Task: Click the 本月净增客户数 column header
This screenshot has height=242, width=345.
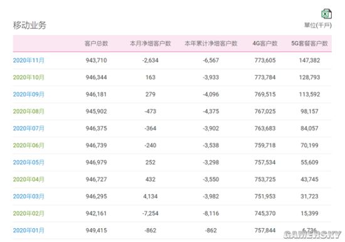Action: tap(151, 43)
